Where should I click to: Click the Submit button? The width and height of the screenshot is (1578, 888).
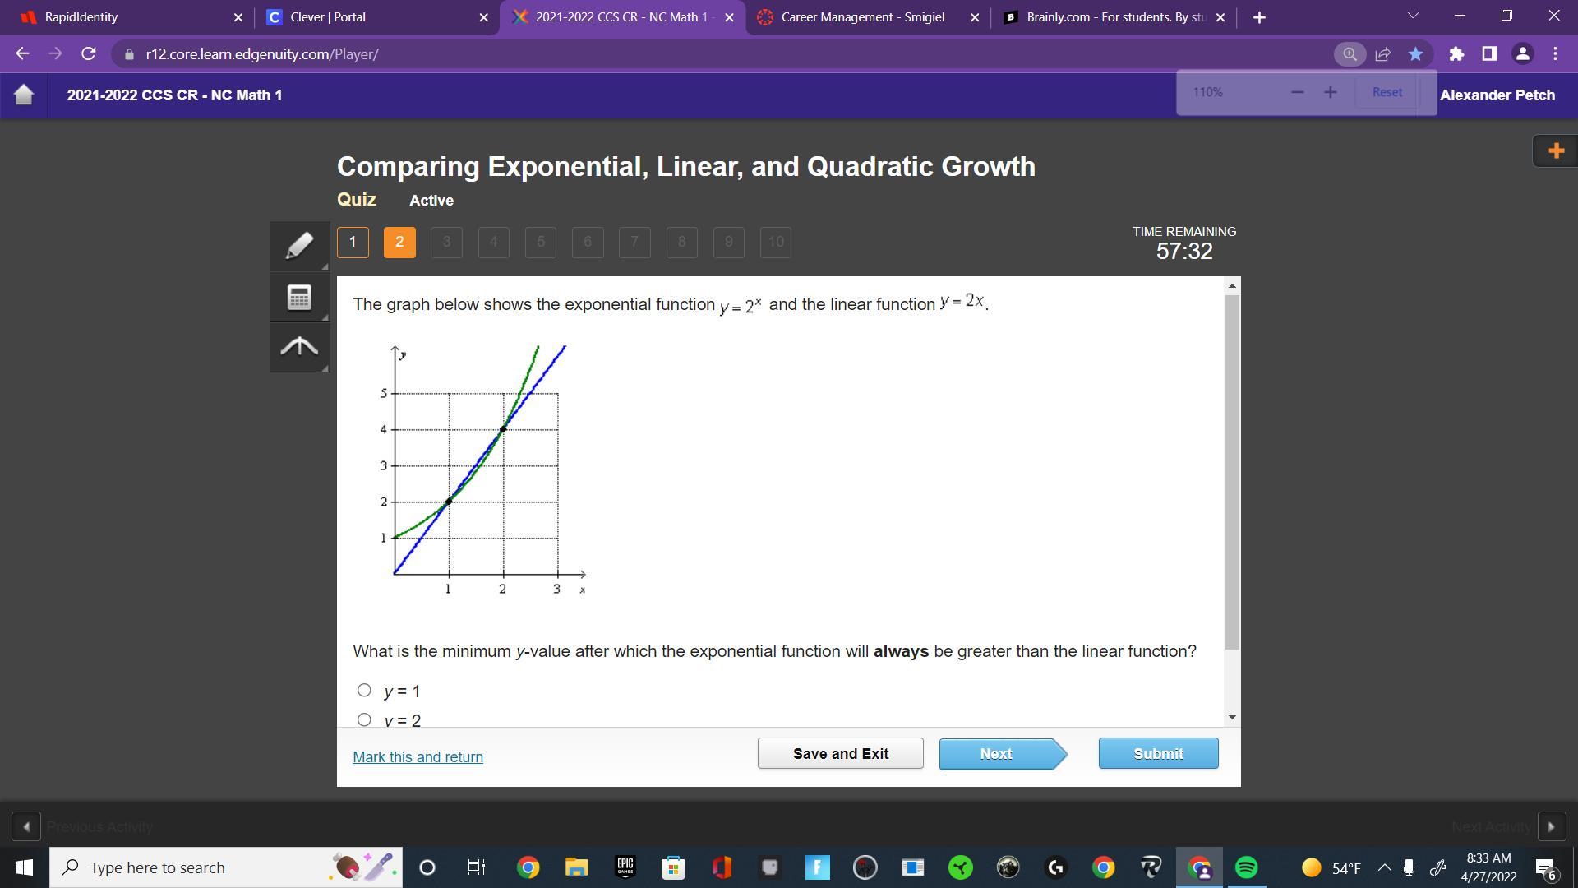click(x=1158, y=753)
